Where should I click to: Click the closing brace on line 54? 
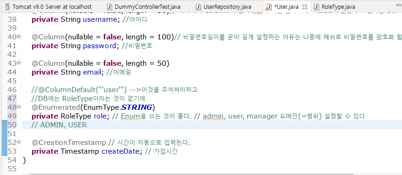pyautogui.click(x=25, y=160)
